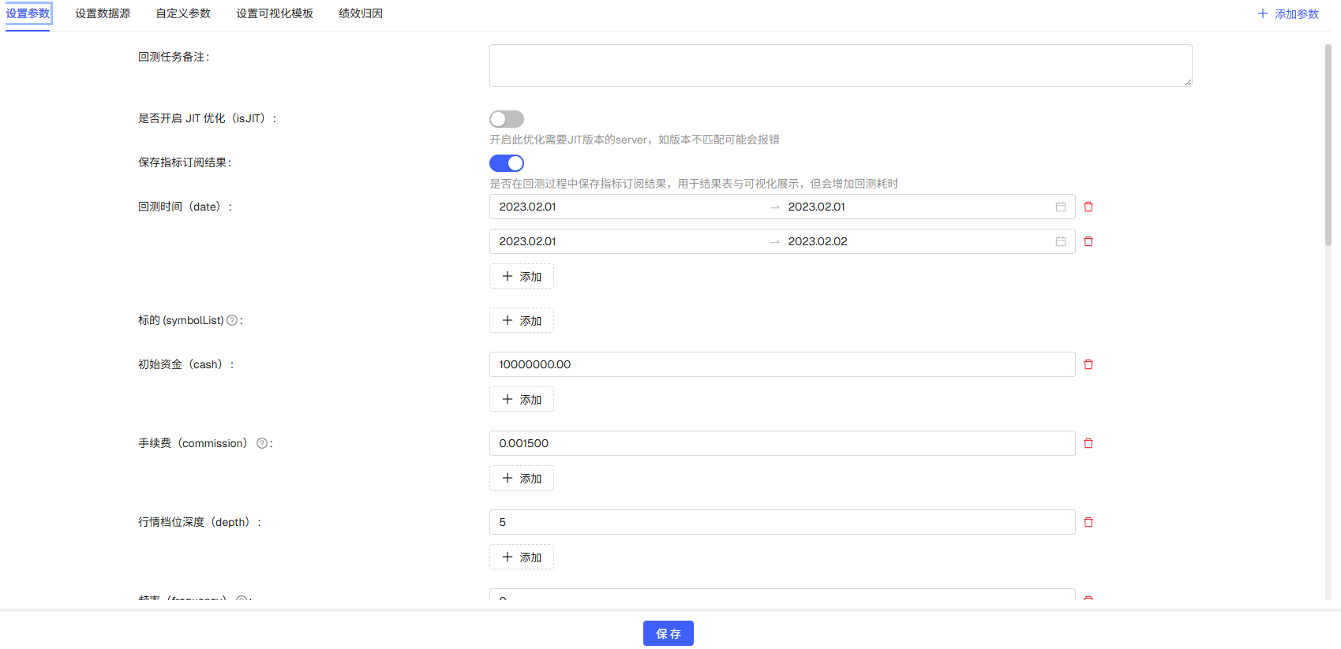Screen dimensions: 1341x649
Task: Click the 保存 button
Action: coord(668,633)
